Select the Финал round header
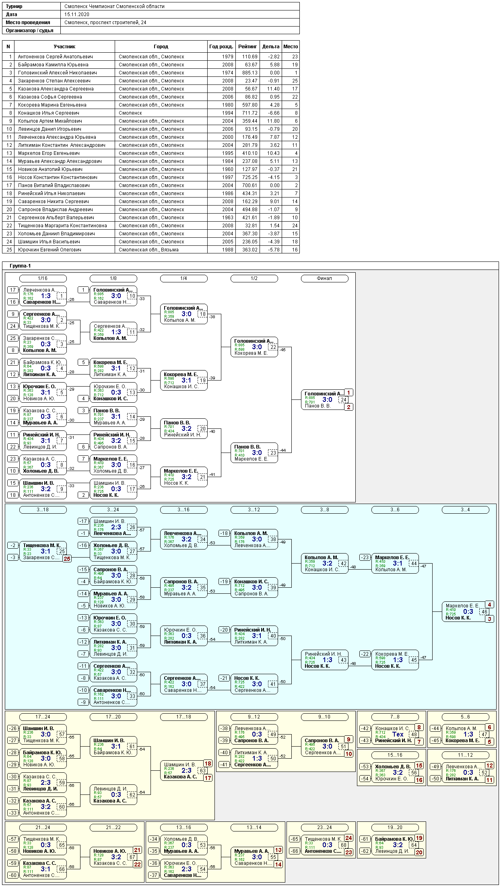The height and width of the screenshot is (887, 501). [324, 278]
